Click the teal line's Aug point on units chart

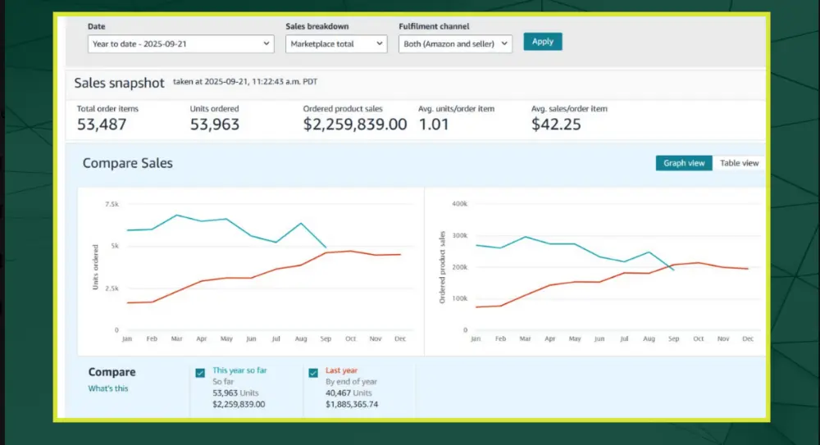click(x=301, y=223)
